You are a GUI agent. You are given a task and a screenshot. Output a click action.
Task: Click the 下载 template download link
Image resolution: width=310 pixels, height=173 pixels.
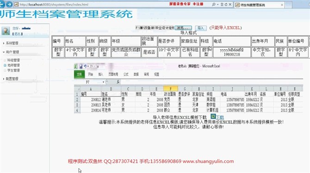(220, 117)
